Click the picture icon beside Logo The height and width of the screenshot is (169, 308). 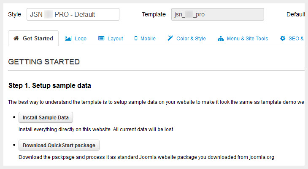(68, 38)
